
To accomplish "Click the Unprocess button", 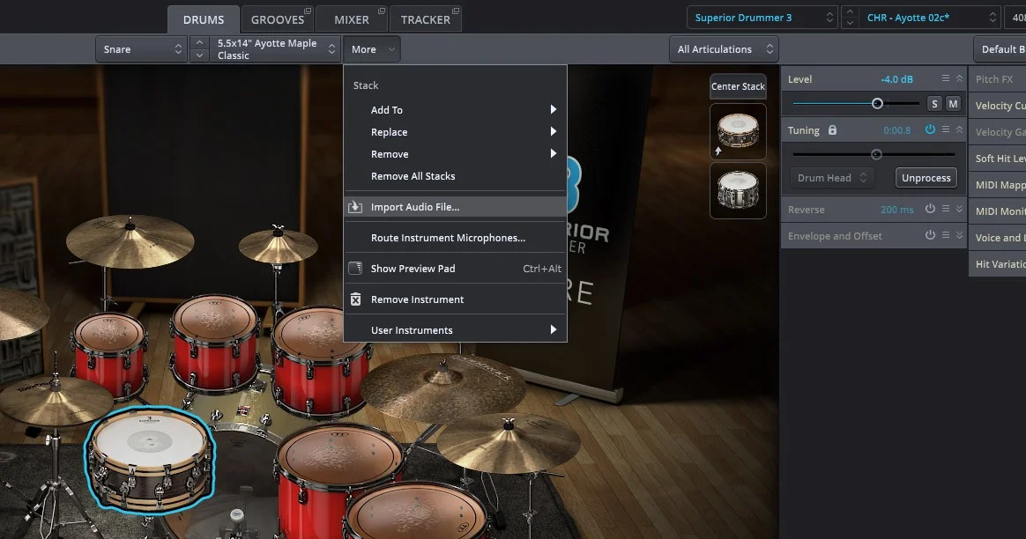I will pyautogui.click(x=926, y=178).
